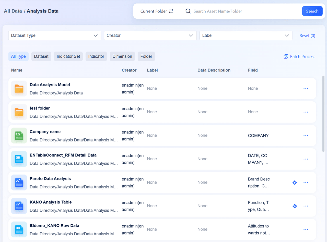The height and width of the screenshot is (242, 327).
Task: Click the chart icon beside Pareto Data Analysis
Action: pyautogui.click(x=19, y=182)
